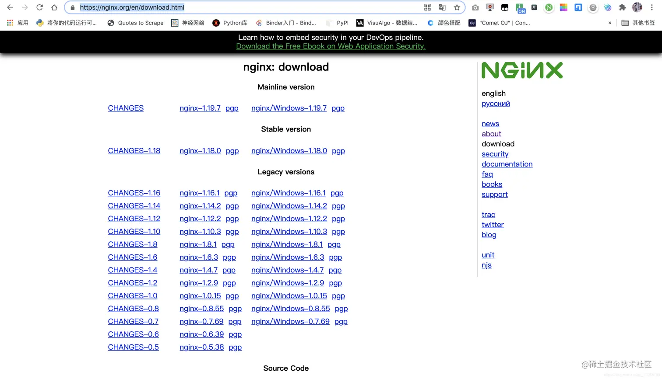Image resolution: width=662 pixels, height=379 pixels.
Task: Open the mainline CHANGES link
Action: (x=126, y=108)
